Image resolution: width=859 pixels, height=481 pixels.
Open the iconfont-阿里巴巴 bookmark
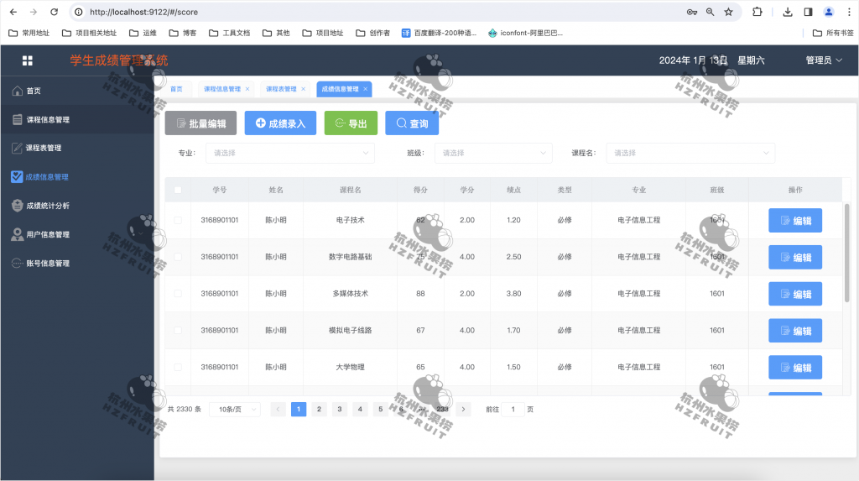click(x=525, y=33)
